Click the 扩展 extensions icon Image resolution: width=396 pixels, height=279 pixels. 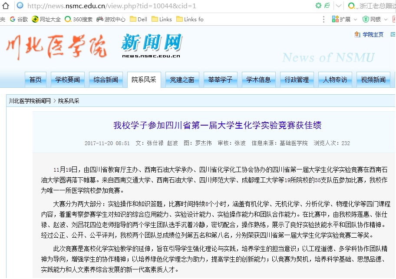335,19
